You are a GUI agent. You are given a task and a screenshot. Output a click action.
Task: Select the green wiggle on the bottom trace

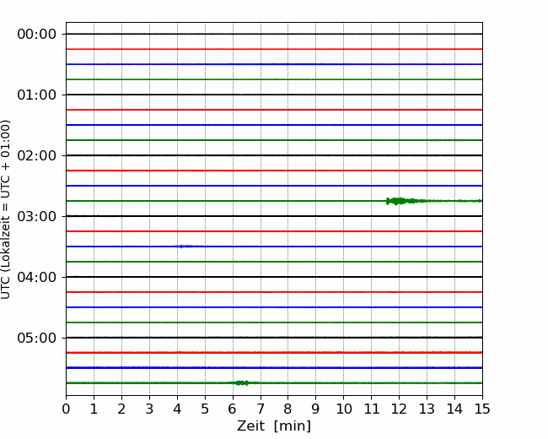coord(242,382)
